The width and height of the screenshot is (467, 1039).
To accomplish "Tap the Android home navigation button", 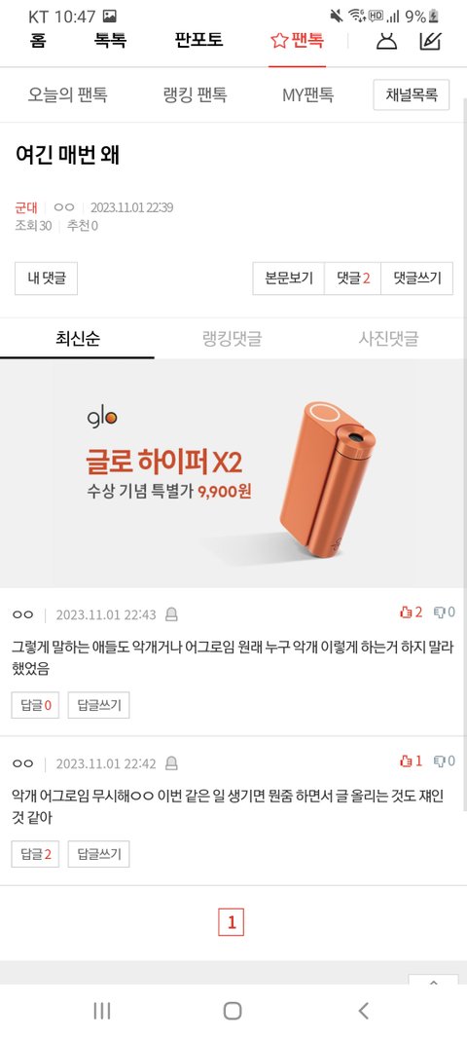I will pos(233,1011).
